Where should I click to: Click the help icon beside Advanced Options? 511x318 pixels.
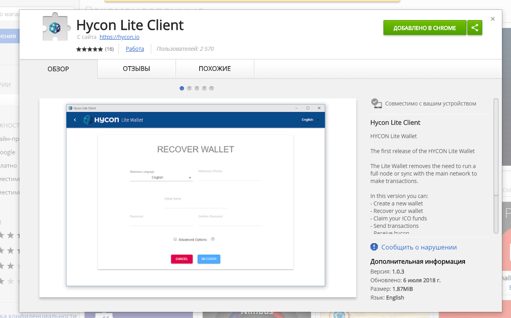tap(213, 239)
